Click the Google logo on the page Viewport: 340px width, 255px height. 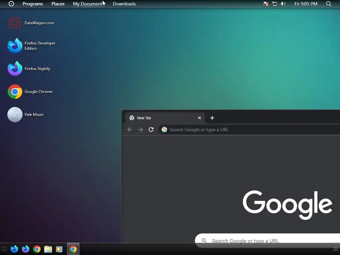pos(288,205)
